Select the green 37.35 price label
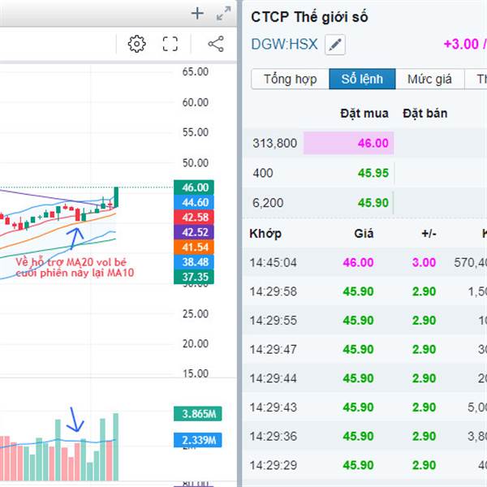The image size is (487, 487). click(194, 277)
